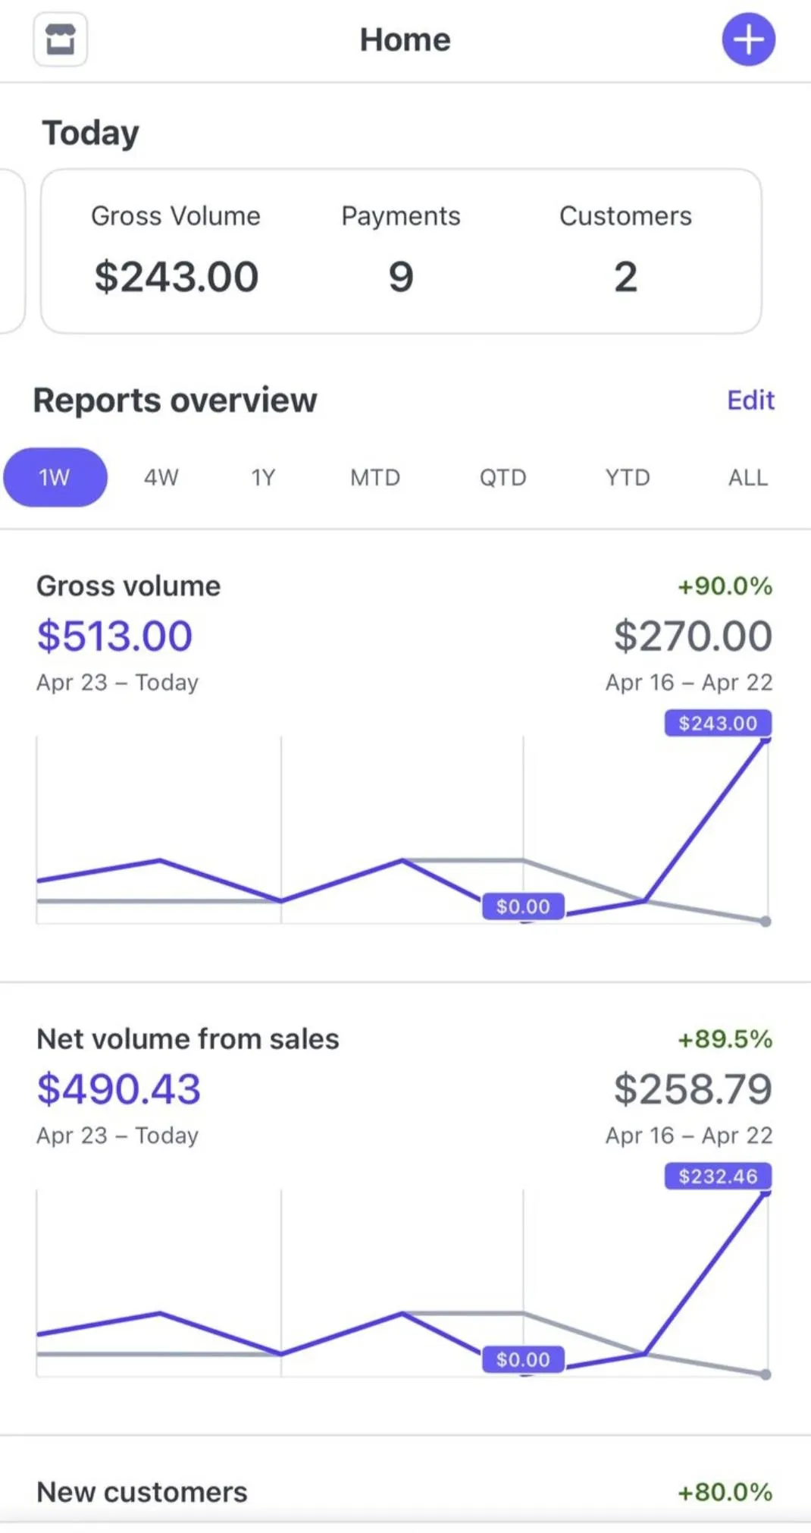This screenshot has height=1533, width=811.
Task: Click the $0.00 net volume chart marker
Action: click(523, 1359)
